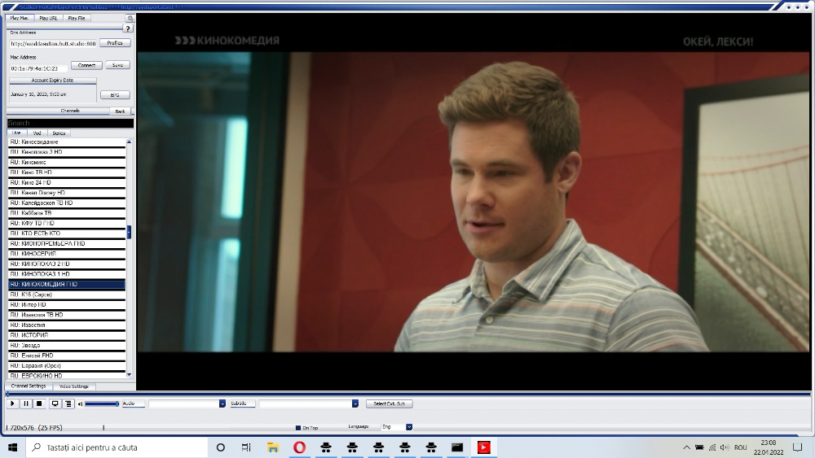
Task: Select the Vod tab
Action: click(x=37, y=133)
